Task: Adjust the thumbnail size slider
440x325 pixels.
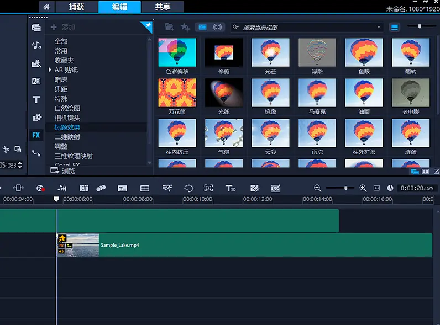Action: (x=420, y=26)
